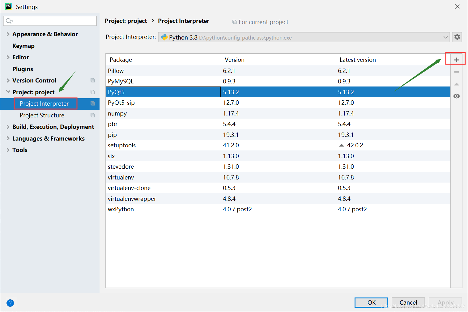
Task: Click the plus icon to install a package
Action: click(456, 60)
